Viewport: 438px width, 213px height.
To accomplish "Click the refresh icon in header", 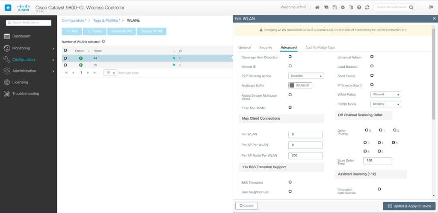I will 367,8.
